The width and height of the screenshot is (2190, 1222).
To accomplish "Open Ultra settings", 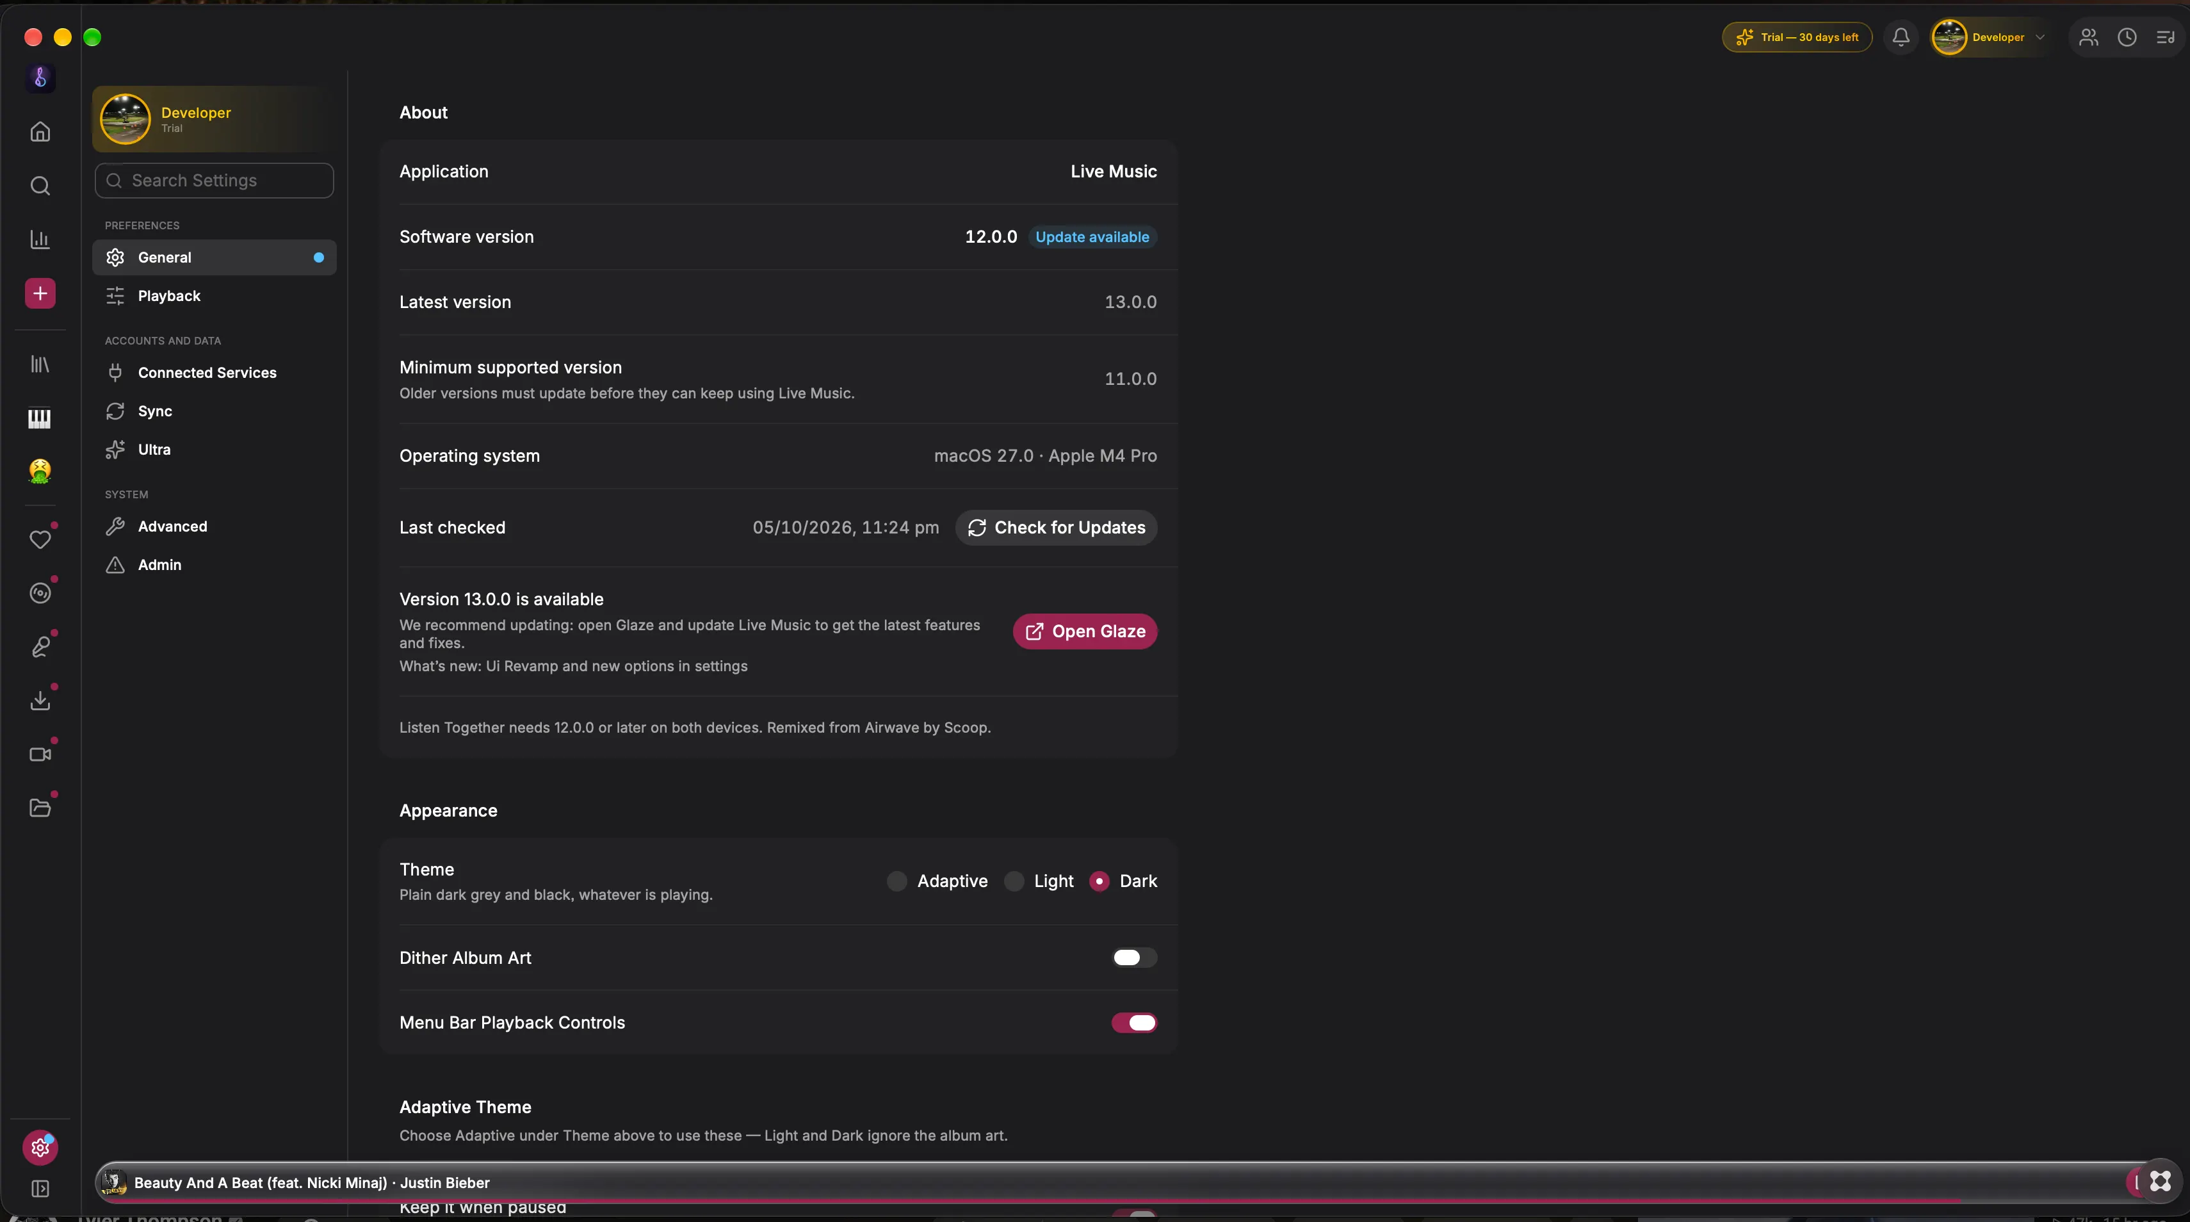I will point(215,449).
